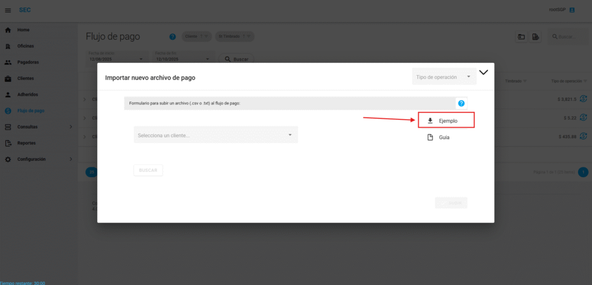Open the Fecha de inicio date dropdown
The width and height of the screenshot is (592, 285).
[x=142, y=59]
